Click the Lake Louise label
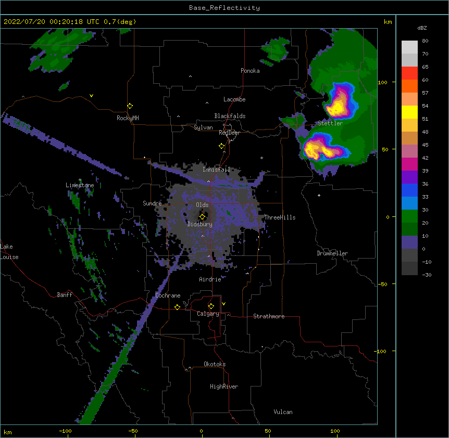Viewport: 449px width, 438px height. click(x=9, y=252)
